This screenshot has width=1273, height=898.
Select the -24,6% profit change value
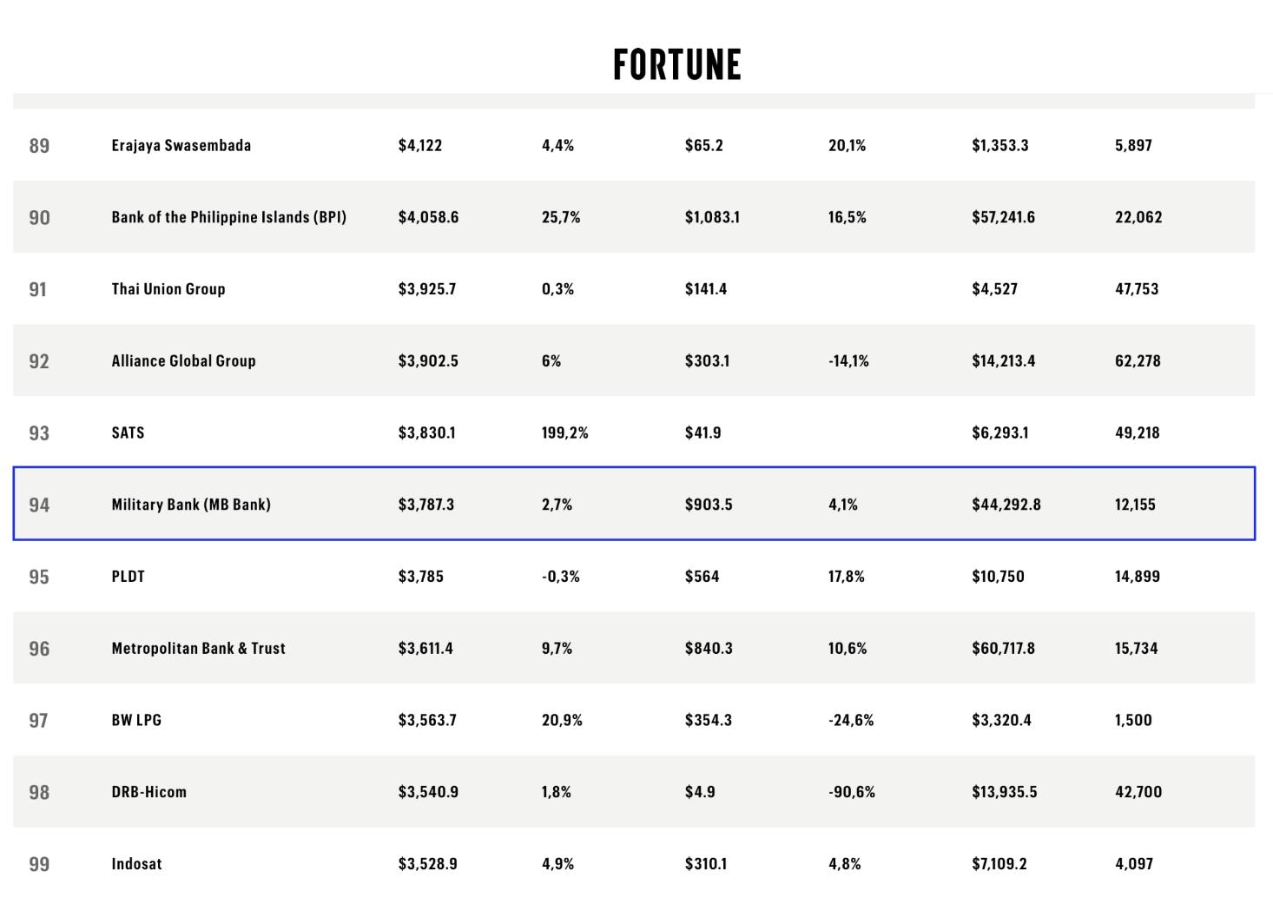pyautogui.click(x=851, y=720)
